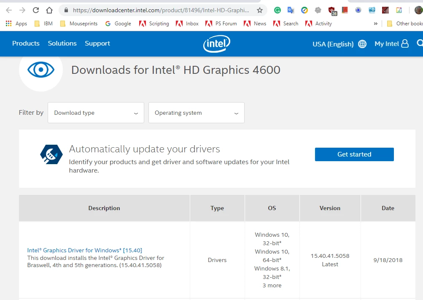Open the Solutions menu
The image size is (423, 300).
62,43
